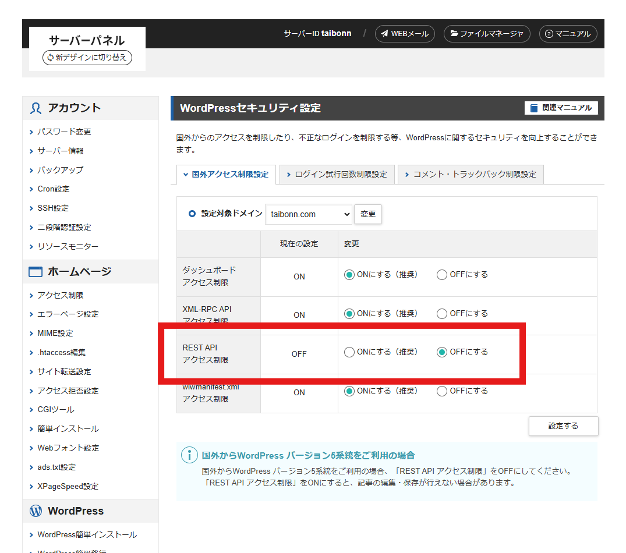Open MIME設定 in the sidebar
Viewport: 626px width, 553px height.
tap(55, 334)
